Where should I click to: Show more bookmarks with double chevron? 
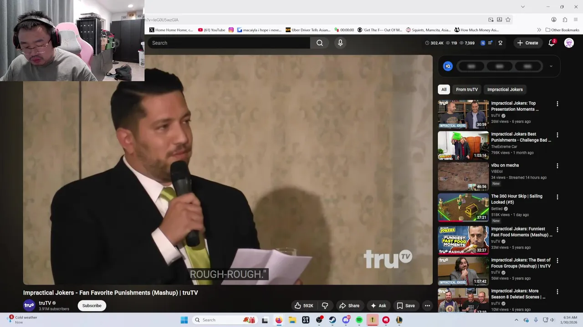click(539, 30)
